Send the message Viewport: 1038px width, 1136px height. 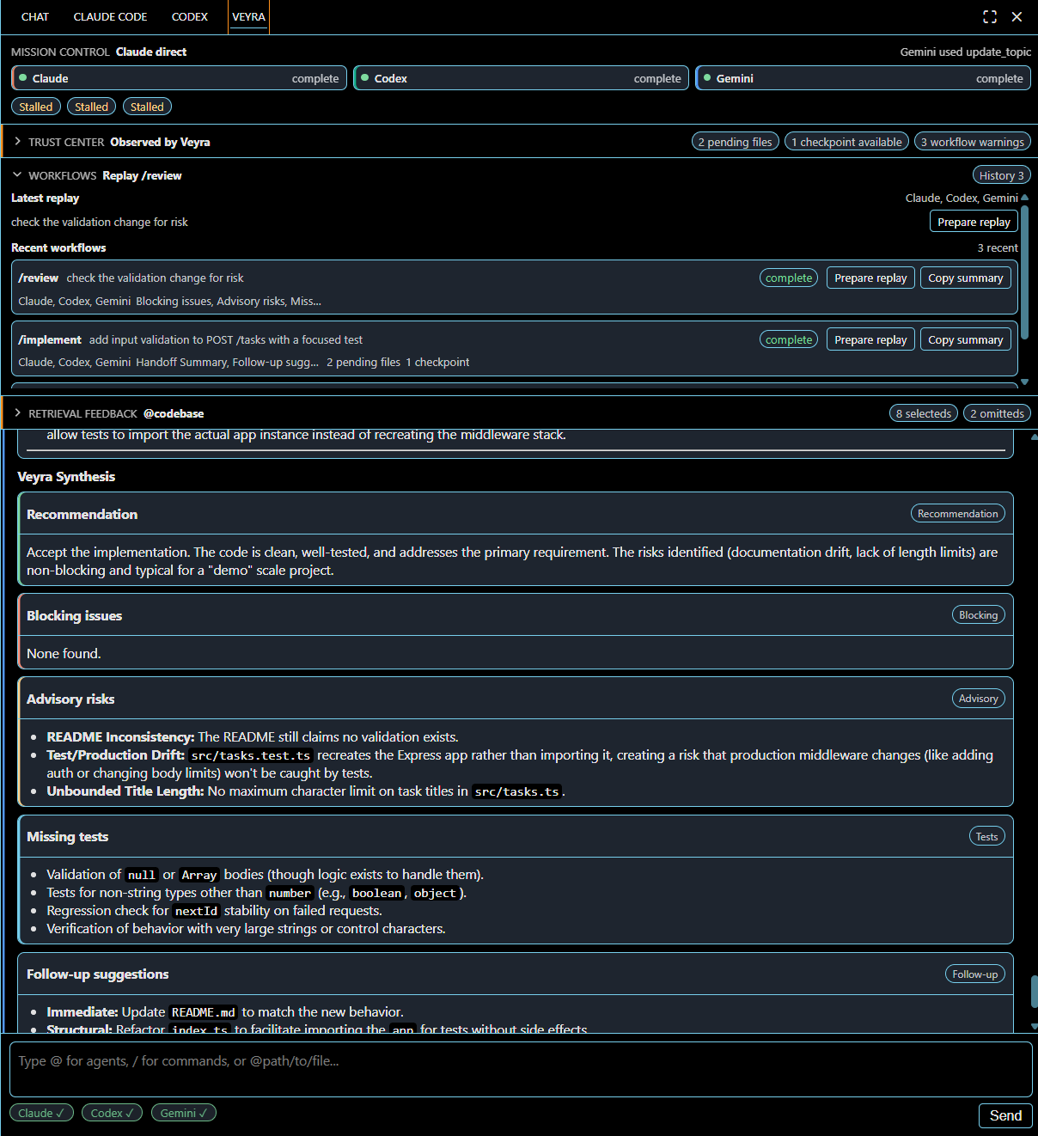1005,1115
